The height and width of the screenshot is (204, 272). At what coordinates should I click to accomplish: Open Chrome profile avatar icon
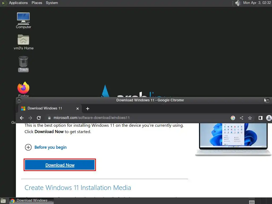(x=269, y=118)
